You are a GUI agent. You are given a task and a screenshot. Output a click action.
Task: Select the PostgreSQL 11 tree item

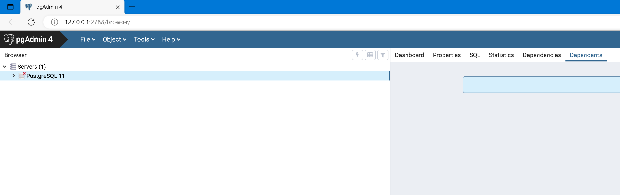pyautogui.click(x=45, y=76)
